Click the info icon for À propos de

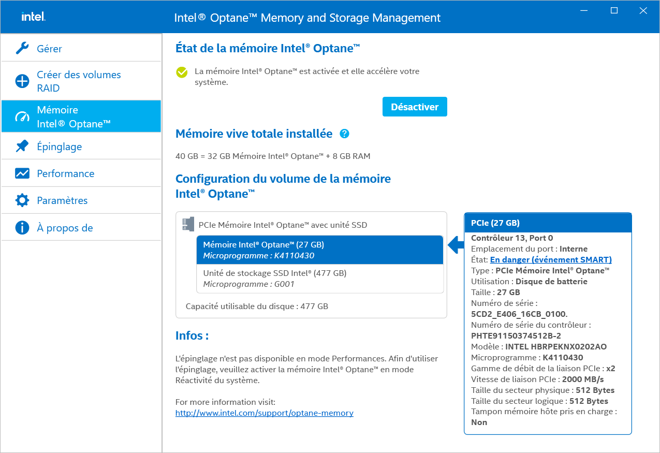coord(22,228)
